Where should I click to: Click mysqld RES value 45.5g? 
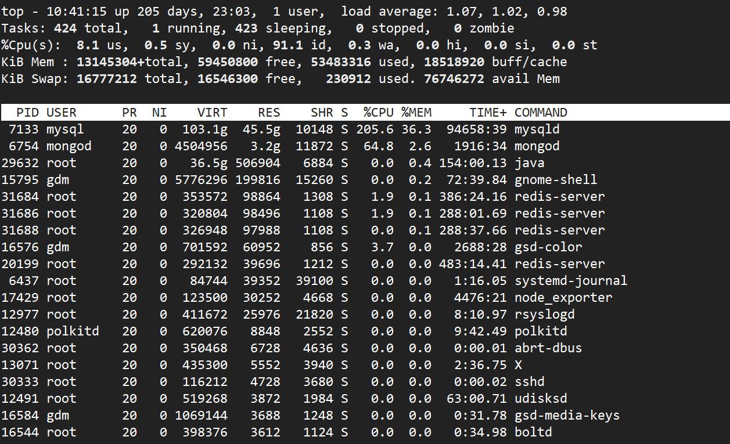tap(261, 129)
